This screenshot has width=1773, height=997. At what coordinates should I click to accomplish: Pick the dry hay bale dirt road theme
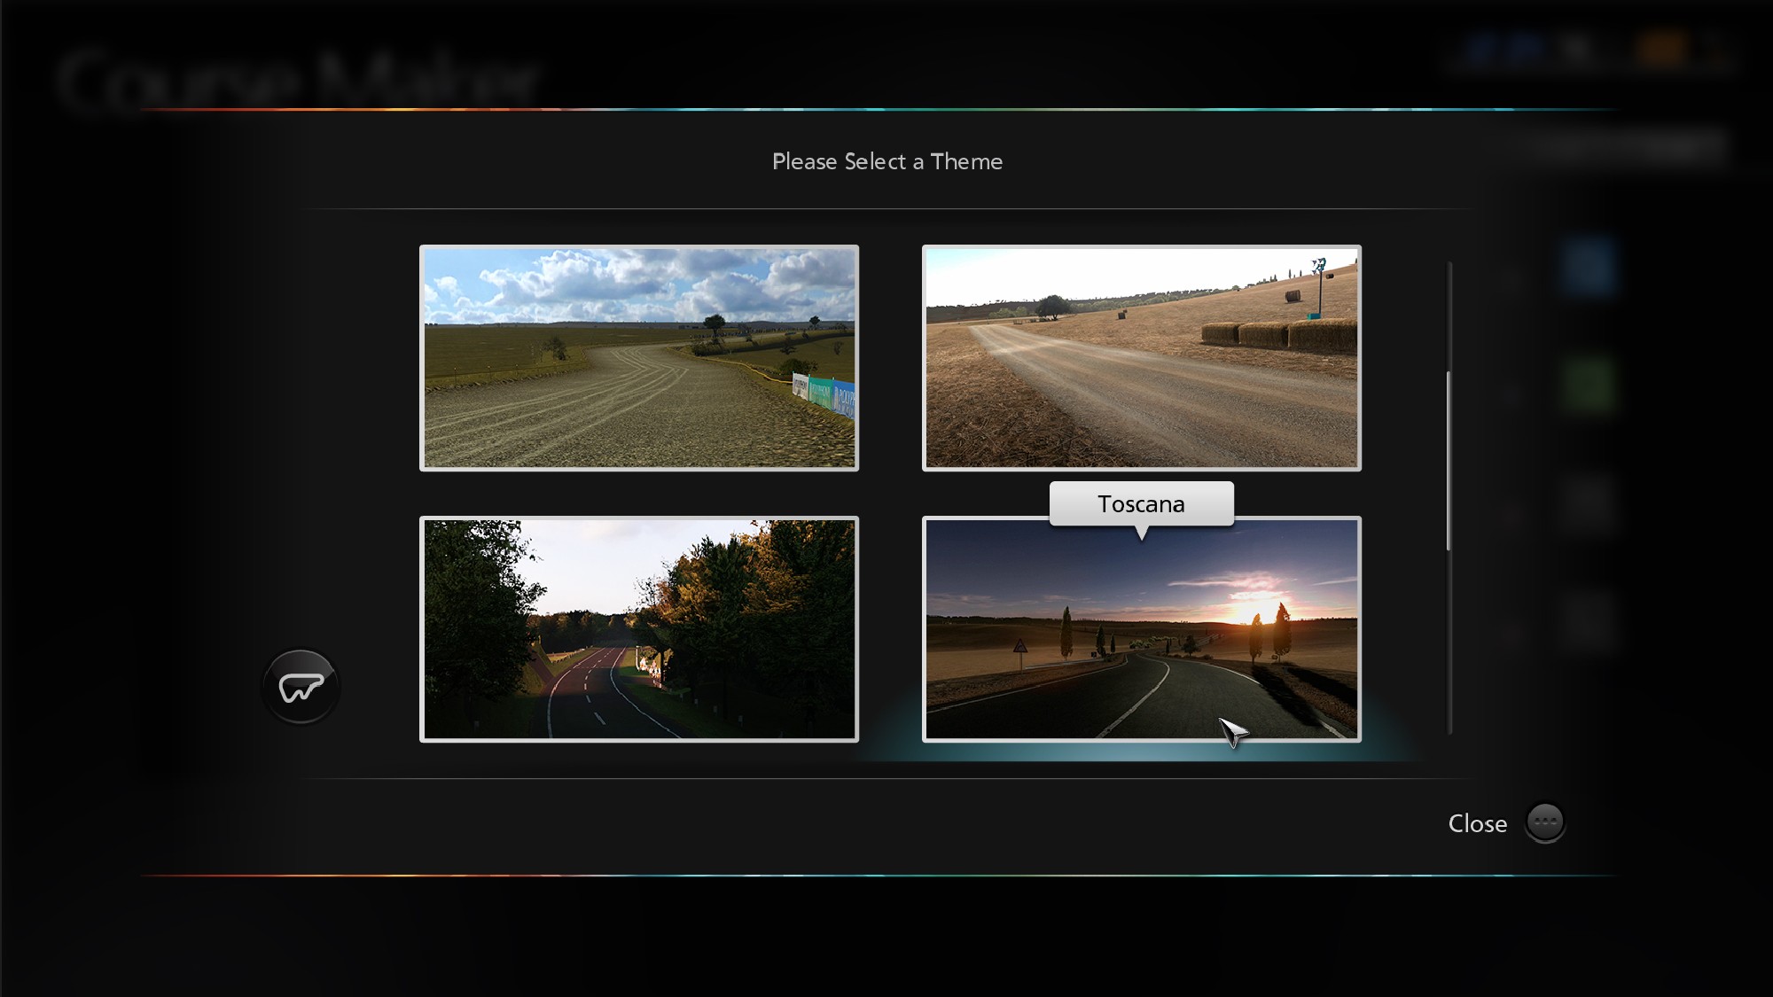point(1141,358)
